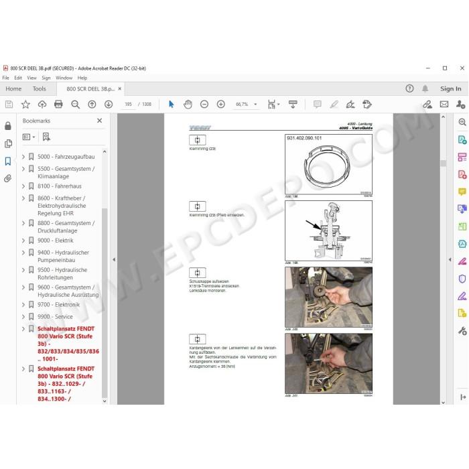Open the File menu
This screenshot has width=469, height=469.
[x=5, y=78]
